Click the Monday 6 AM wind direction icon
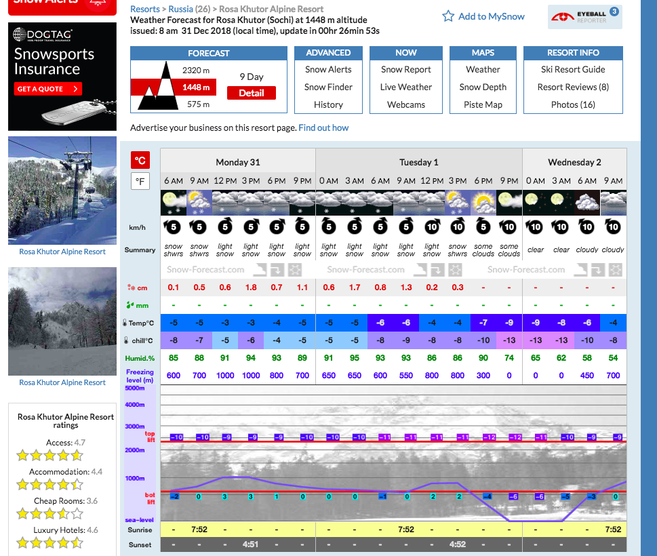This screenshot has width=657, height=556. 172,226
